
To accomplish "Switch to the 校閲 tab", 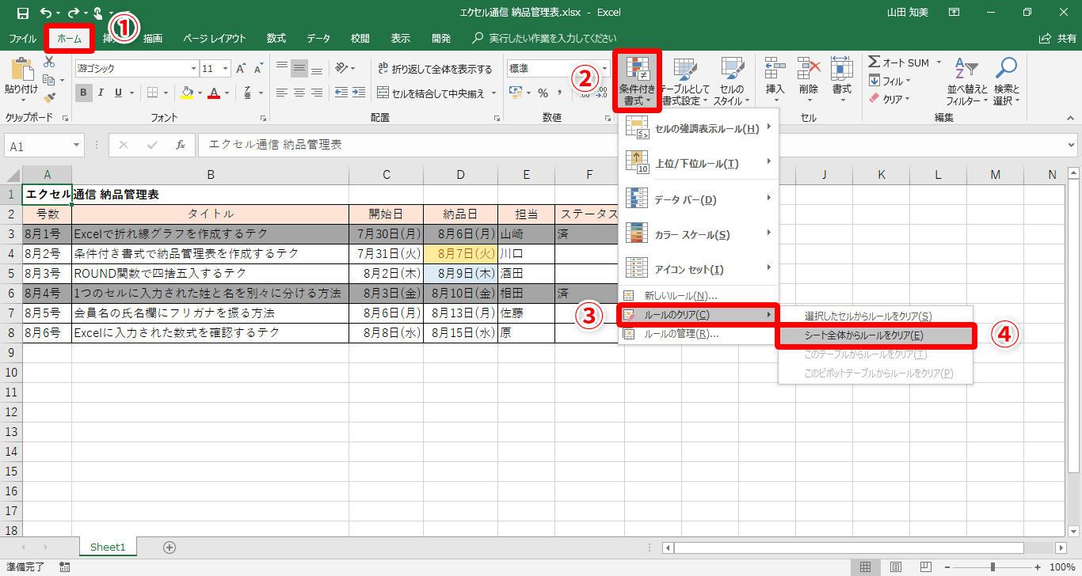I will tap(360, 38).
